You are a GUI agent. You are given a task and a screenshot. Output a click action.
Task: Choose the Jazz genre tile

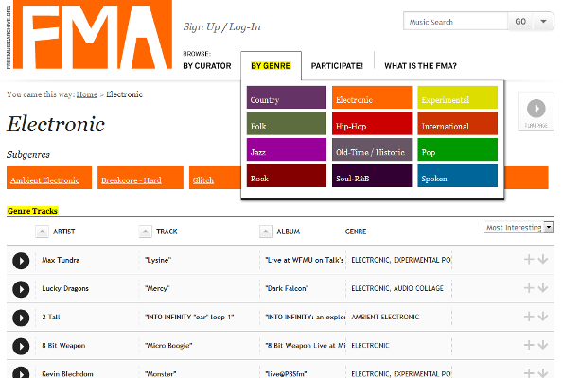point(287,149)
